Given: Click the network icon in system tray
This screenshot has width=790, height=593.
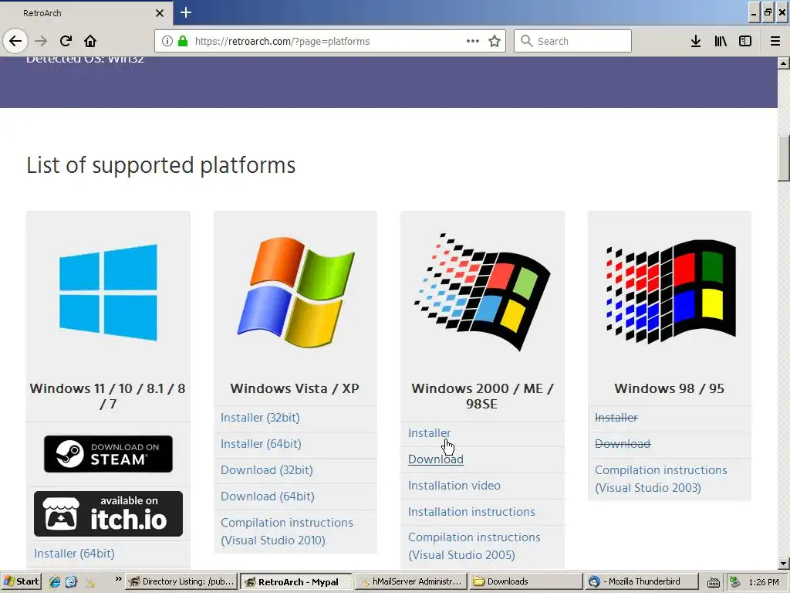Looking at the screenshot, I should point(734,582).
